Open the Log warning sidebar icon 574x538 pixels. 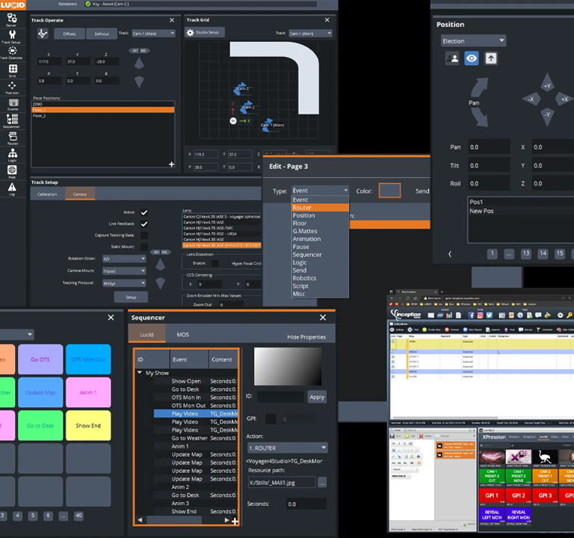point(12,189)
